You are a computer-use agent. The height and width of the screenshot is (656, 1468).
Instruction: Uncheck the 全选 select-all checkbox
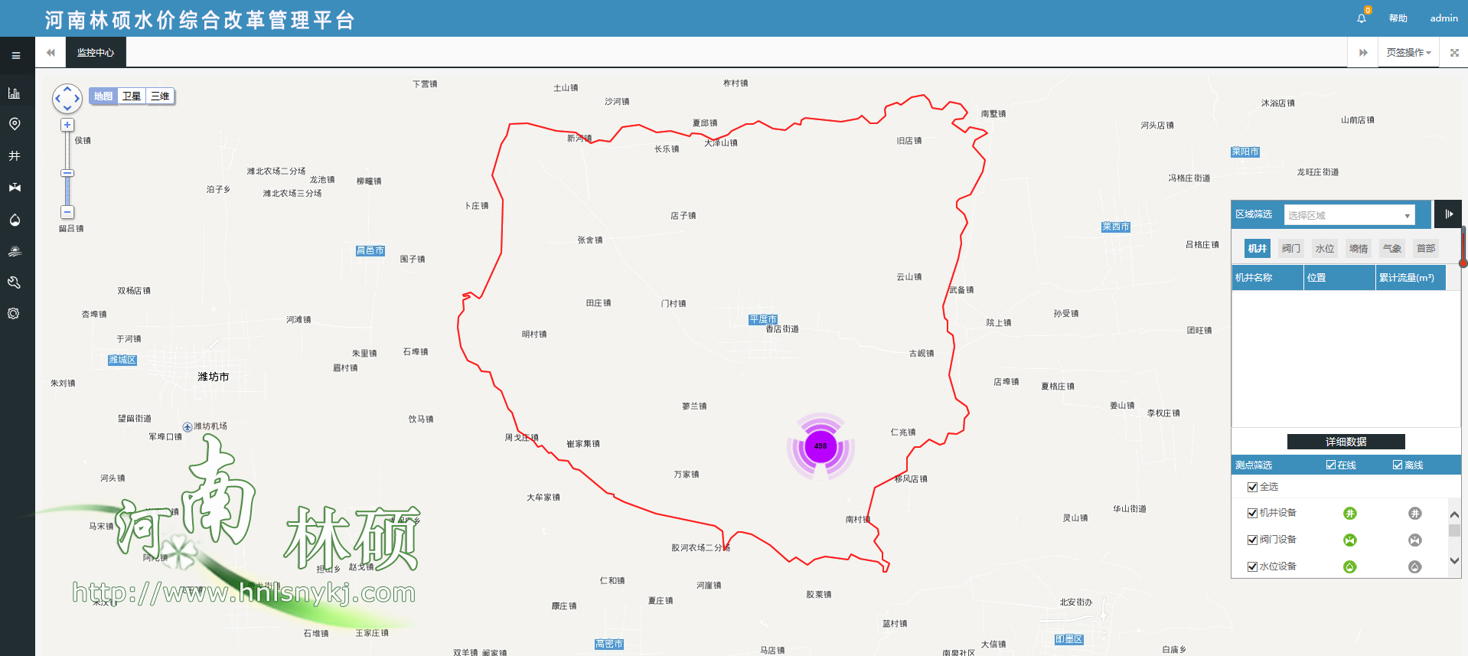coord(1252,487)
